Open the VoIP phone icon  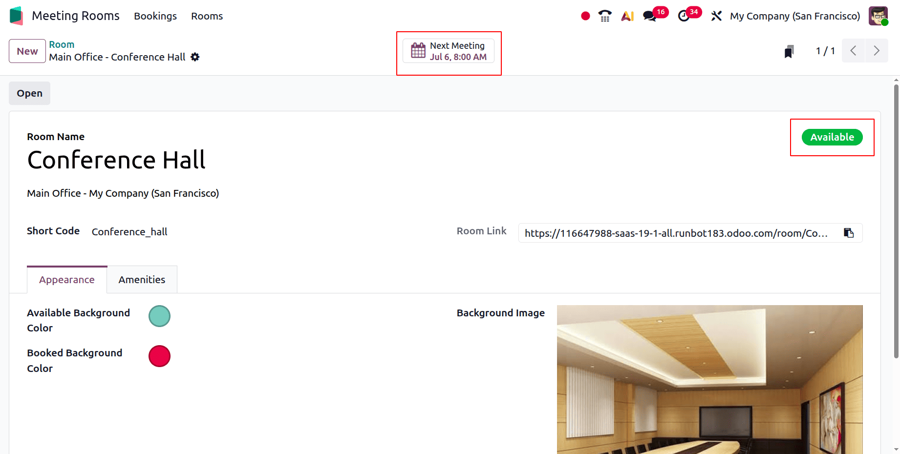tap(605, 16)
